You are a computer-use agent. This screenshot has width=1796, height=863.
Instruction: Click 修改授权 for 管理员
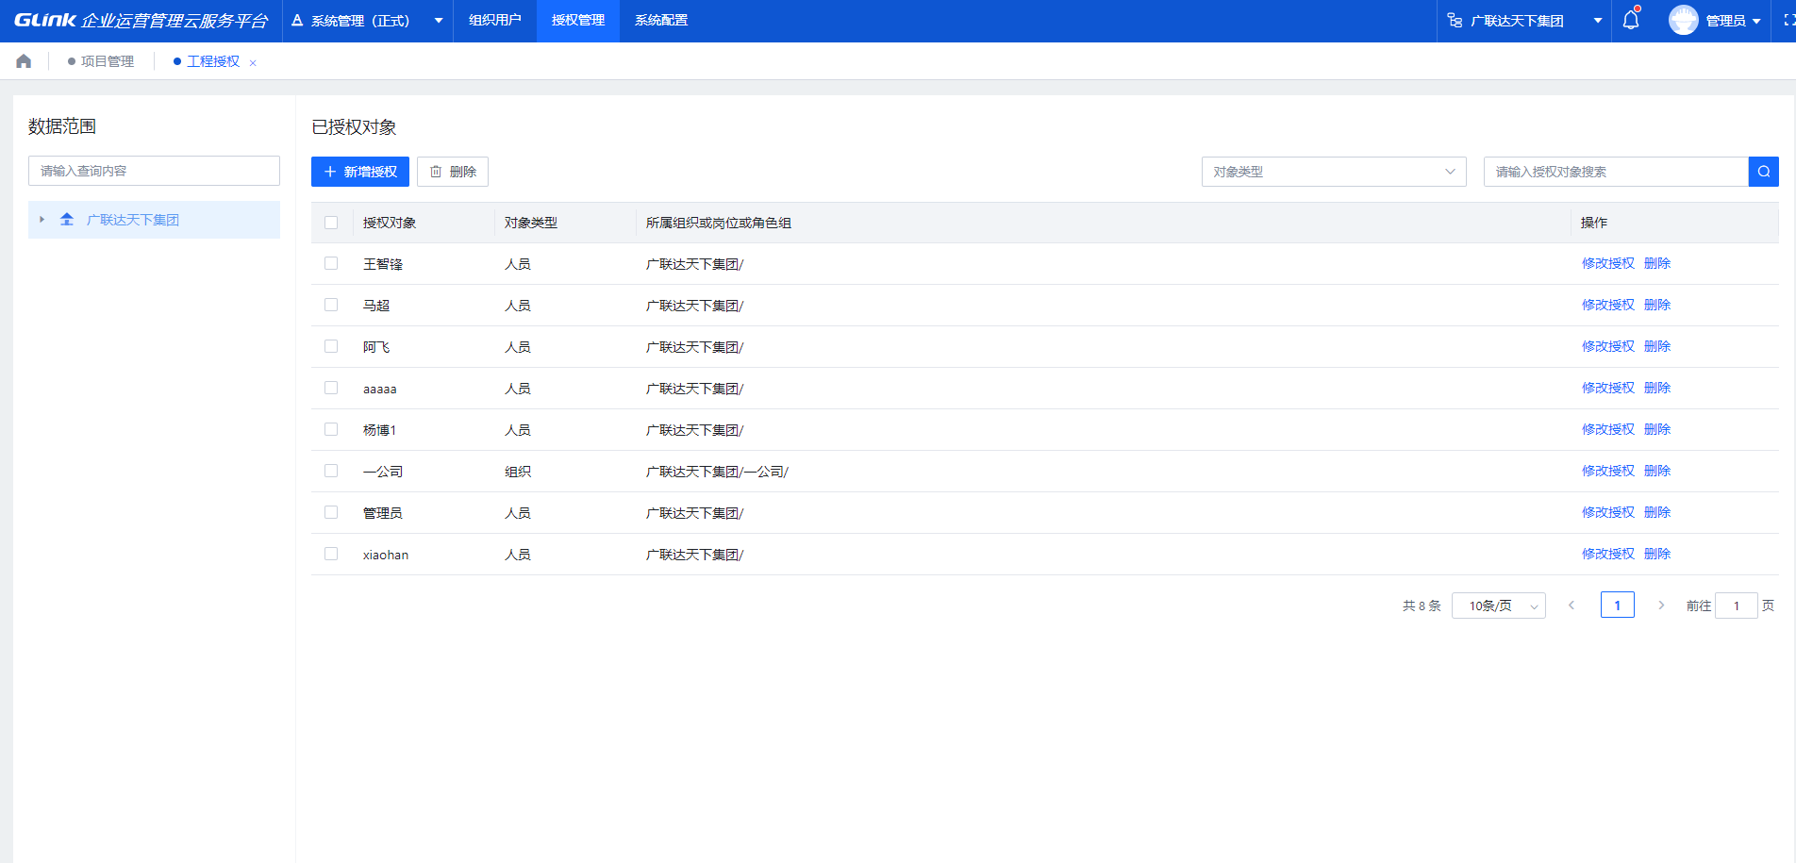[1608, 512]
